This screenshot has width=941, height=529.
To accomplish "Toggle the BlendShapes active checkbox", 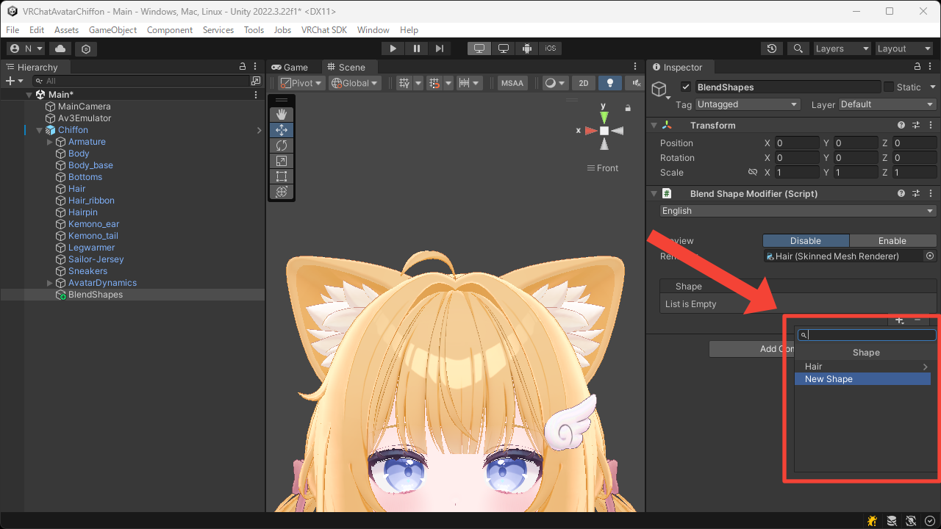I will pos(686,87).
